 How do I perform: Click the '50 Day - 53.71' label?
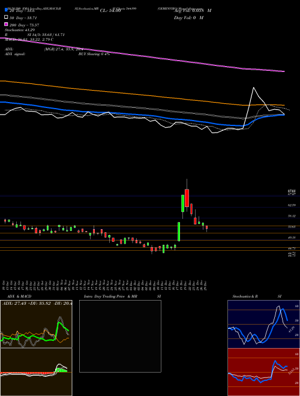[23, 18]
